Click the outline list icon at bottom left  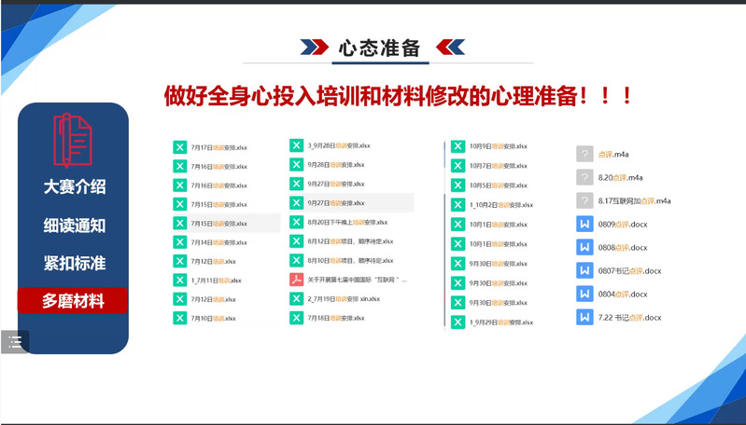click(15, 341)
